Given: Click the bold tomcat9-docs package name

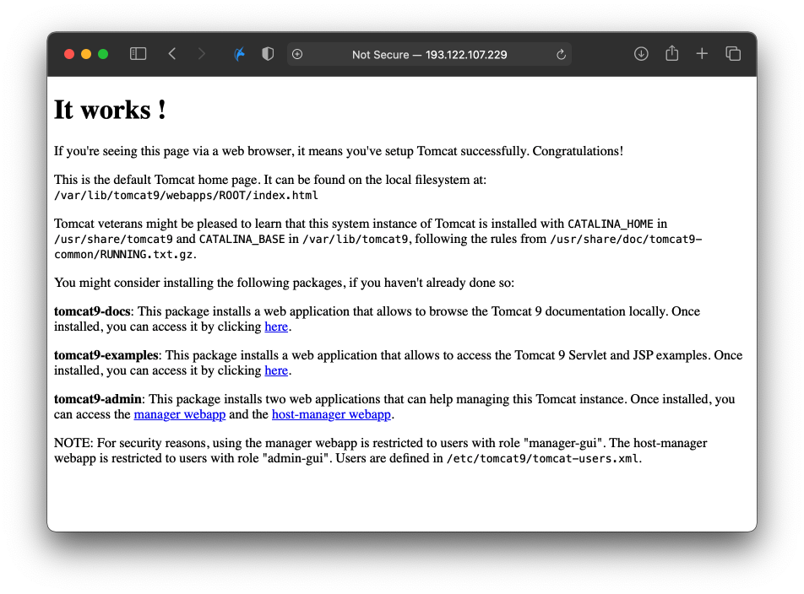Looking at the screenshot, I should tap(92, 311).
